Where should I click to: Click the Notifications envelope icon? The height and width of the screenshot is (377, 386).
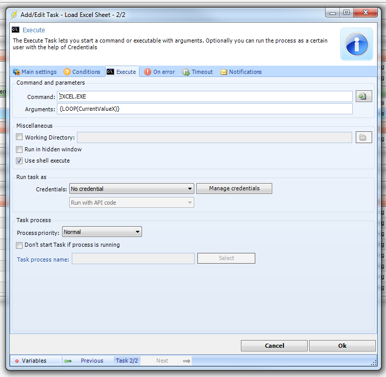pyautogui.click(x=224, y=72)
